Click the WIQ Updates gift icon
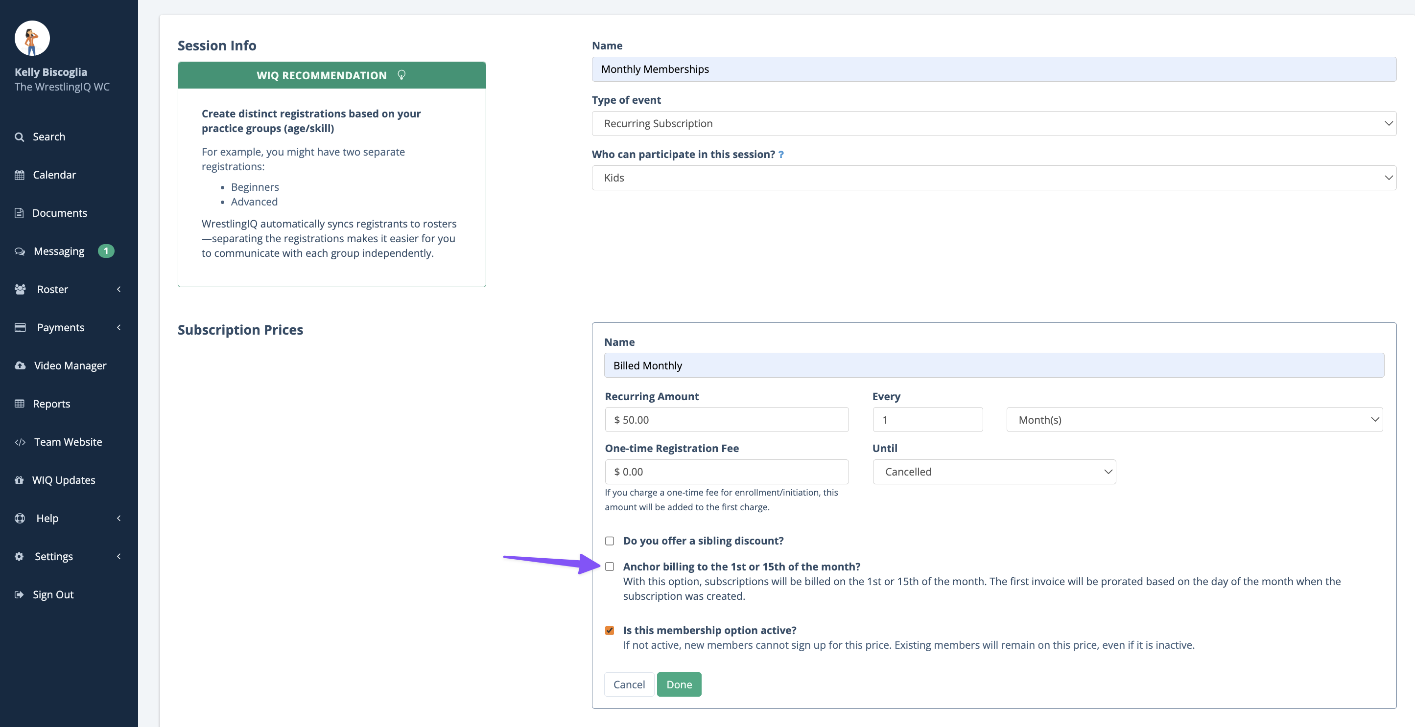Screen dimensions: 1415x727 (x=19, y=480)
